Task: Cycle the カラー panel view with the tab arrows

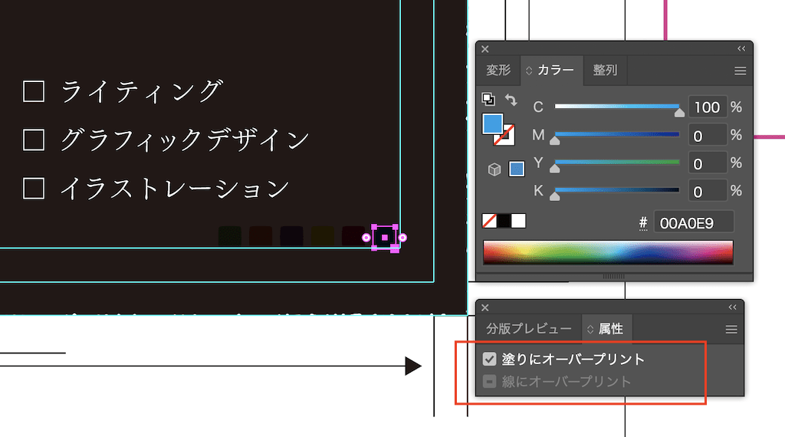Action: click(529, 71)
